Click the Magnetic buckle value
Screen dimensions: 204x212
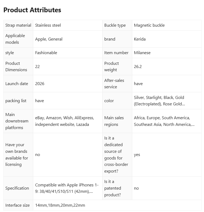click(x=149, y=25)
